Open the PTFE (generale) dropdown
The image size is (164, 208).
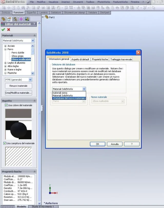(x=30, y=80)
